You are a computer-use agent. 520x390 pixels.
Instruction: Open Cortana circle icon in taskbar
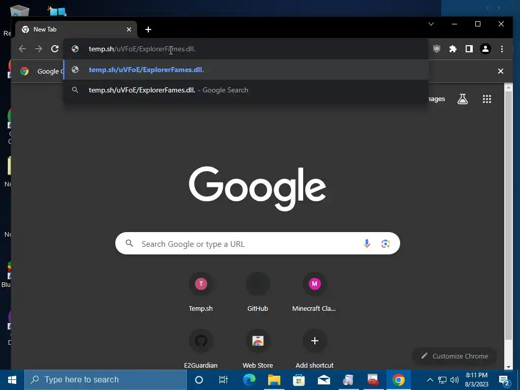pos(199,380)
